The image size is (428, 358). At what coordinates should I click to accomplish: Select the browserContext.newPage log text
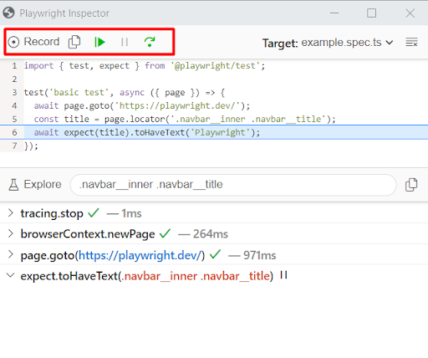click(88, 234)
